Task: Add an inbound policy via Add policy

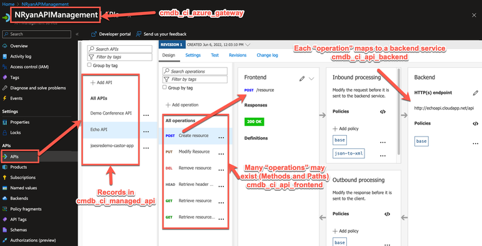Action: (x=346, y=129)
